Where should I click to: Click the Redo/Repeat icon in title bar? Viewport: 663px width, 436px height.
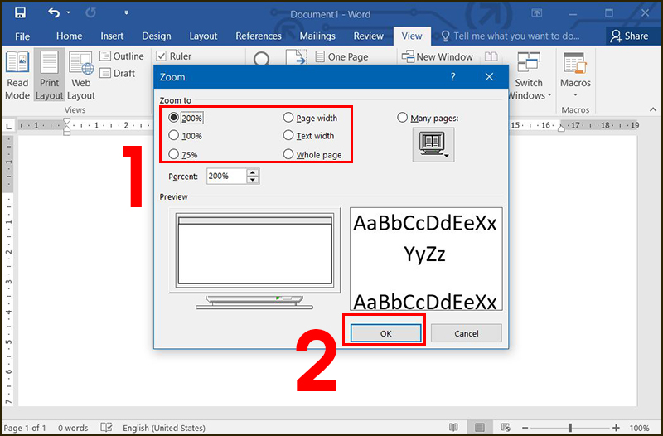pyautogui.click(x=90, y=13)
